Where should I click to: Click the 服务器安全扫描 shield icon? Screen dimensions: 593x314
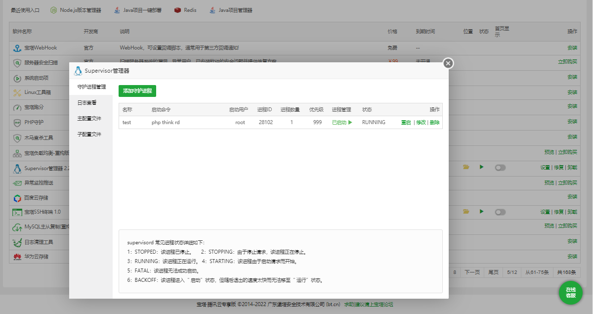17,63
